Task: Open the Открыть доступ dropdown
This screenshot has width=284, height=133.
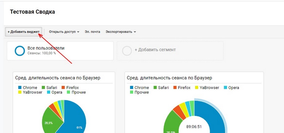Action: (64, 32)
